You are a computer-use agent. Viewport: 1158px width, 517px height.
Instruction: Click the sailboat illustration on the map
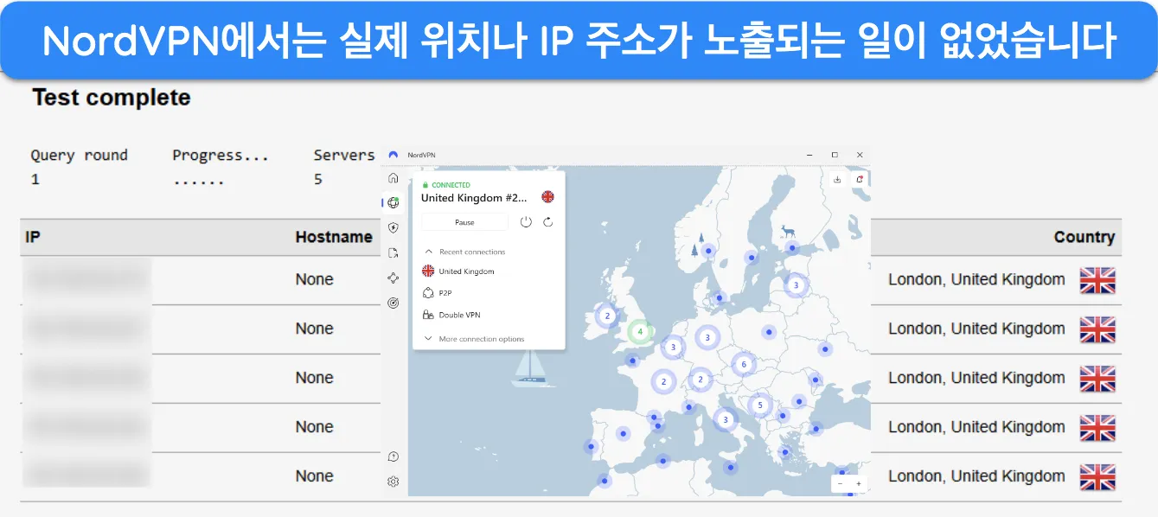coord(534,367)
